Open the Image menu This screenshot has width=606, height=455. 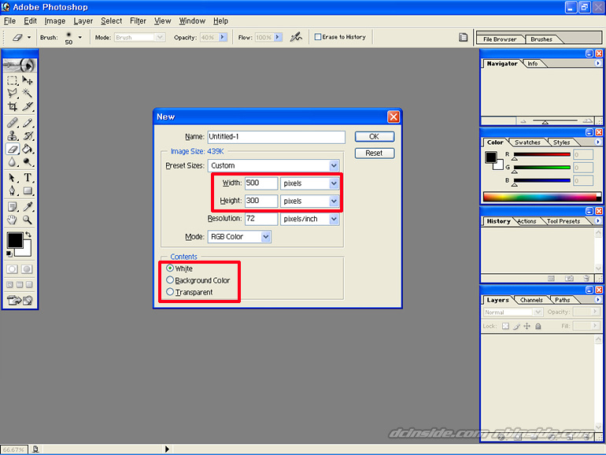coord(55,21)
